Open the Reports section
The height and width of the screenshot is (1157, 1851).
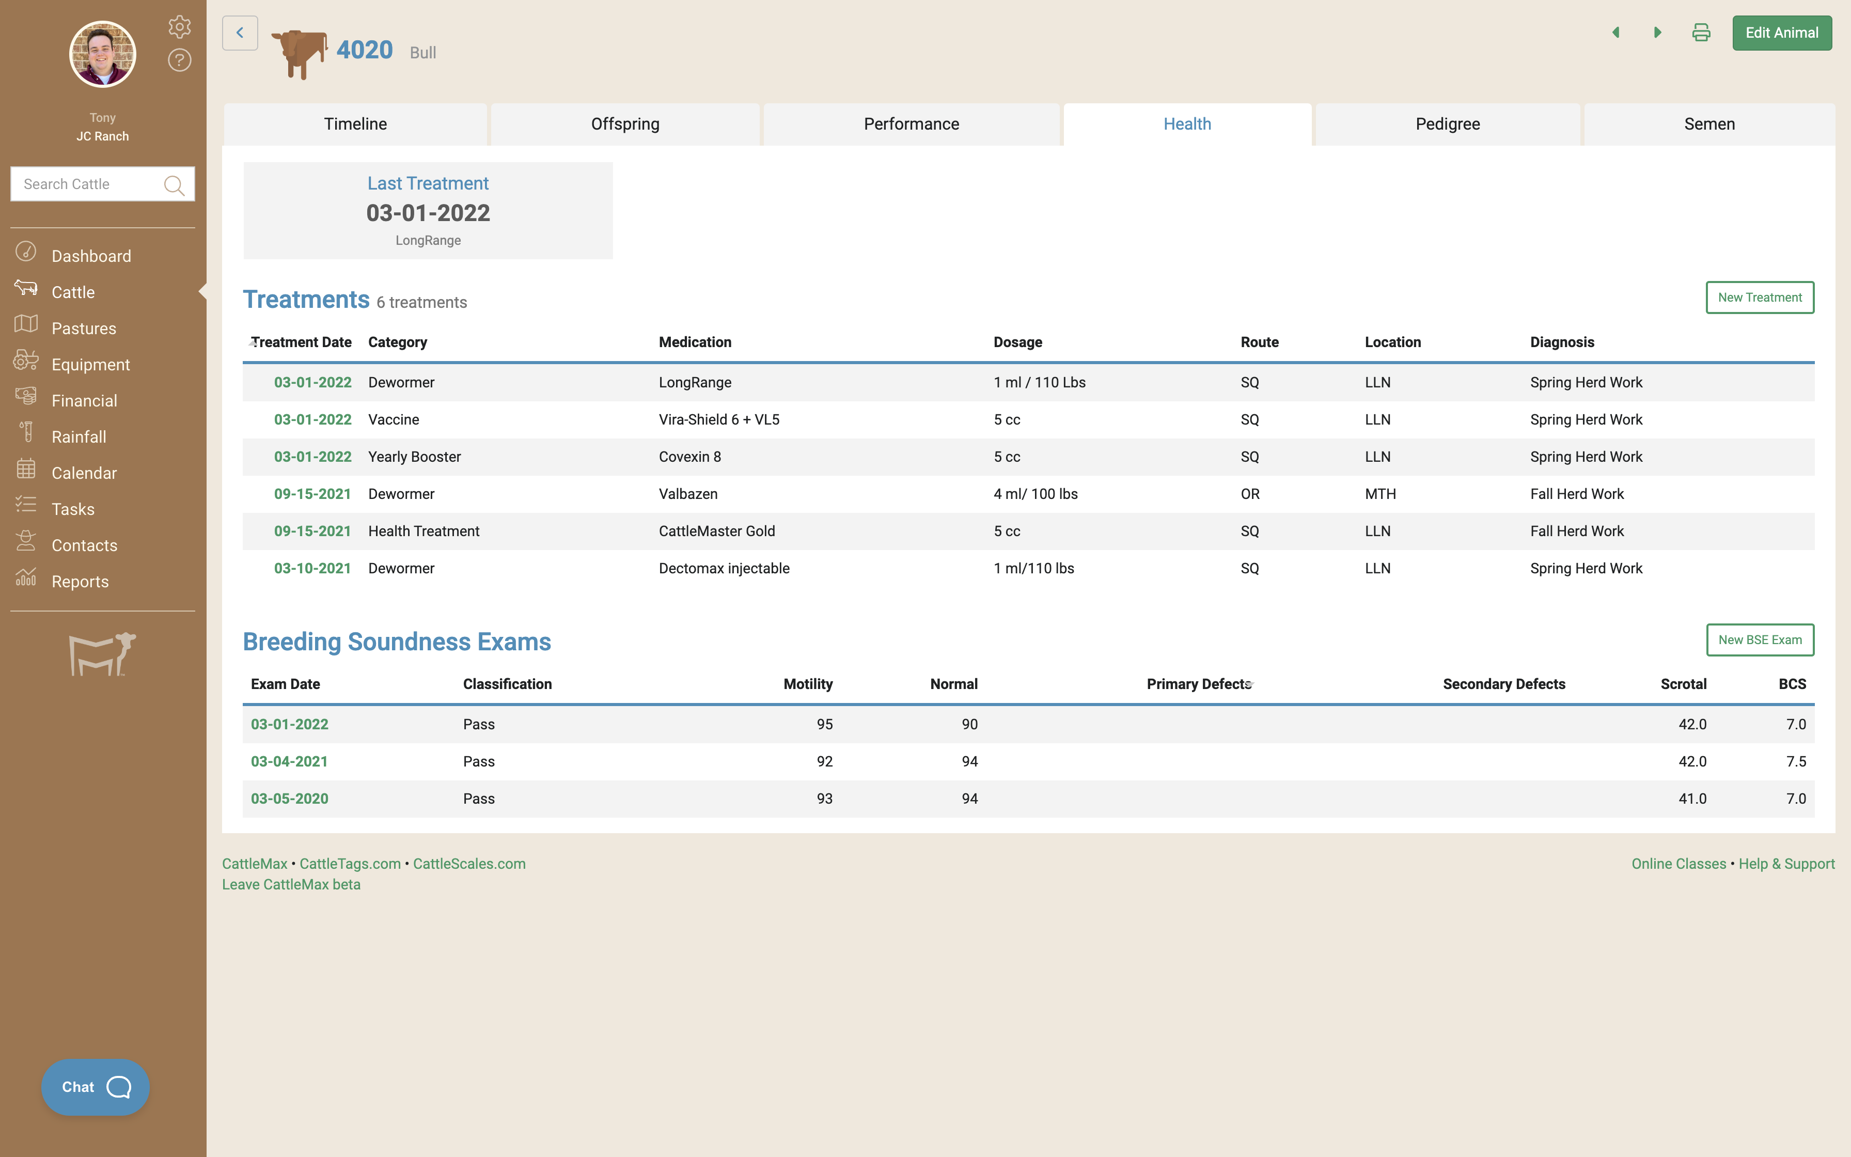pyautogui.click(x=77, y=580)
